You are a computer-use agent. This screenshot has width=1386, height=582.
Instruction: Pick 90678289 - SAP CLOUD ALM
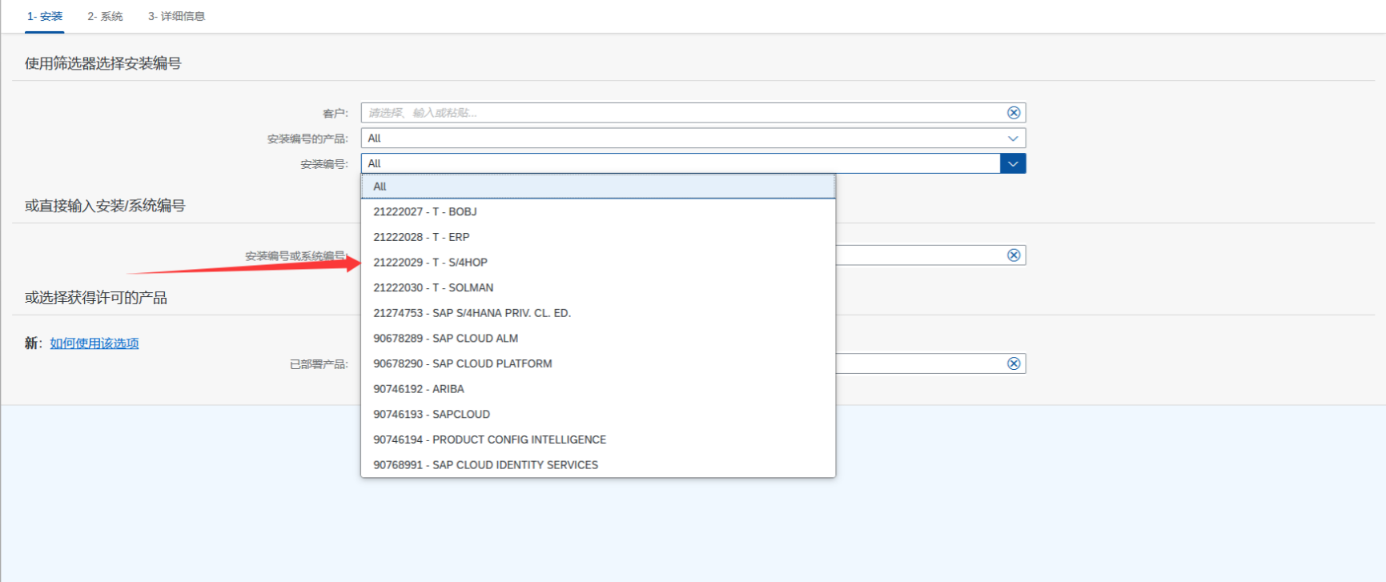tap(445, 339)
